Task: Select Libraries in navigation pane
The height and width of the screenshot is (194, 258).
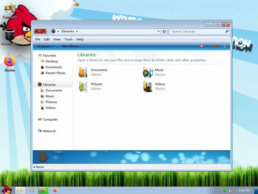Action: point(53,84)
